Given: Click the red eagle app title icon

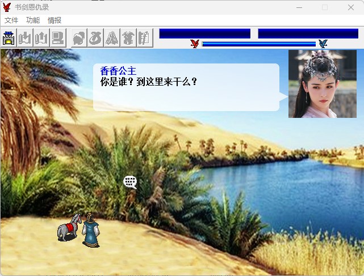Looking at the screenshot, I should click(7, 7).
